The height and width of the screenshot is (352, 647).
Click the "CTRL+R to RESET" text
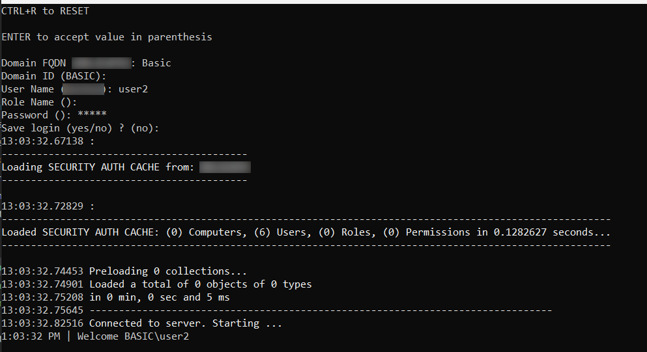coord(46,11)
